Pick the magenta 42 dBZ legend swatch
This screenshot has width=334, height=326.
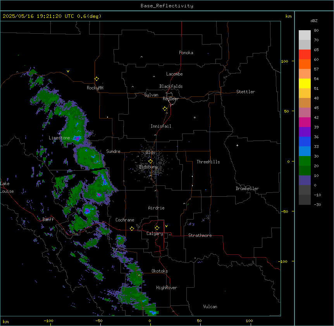[305, 122]
